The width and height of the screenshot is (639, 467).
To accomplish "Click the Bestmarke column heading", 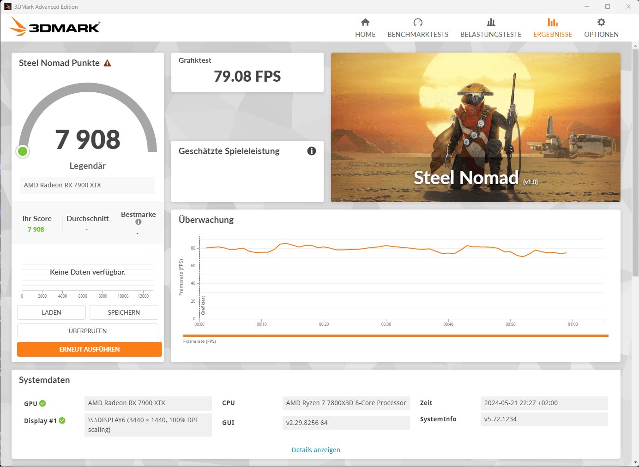I will [x=139, y=215].
